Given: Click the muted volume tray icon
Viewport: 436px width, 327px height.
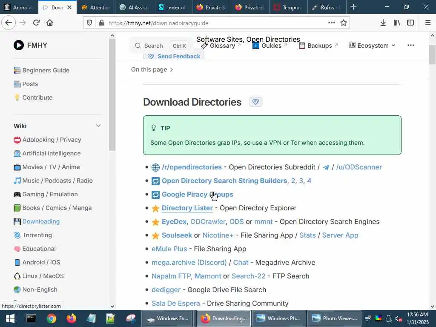Looking at the screenshot, I should tap(399, 318).
